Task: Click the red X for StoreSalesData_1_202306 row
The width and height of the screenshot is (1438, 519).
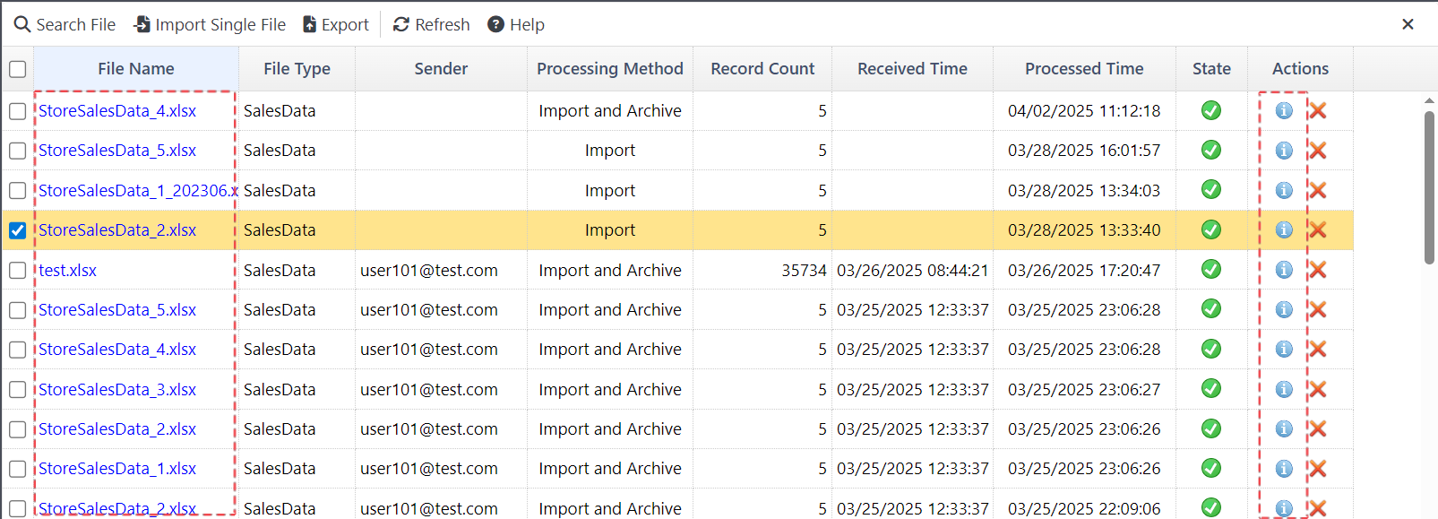Action: point(1317,190)
